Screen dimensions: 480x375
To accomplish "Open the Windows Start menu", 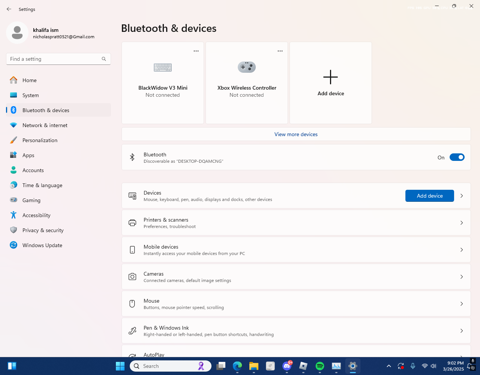I will [x=120, y=366].
